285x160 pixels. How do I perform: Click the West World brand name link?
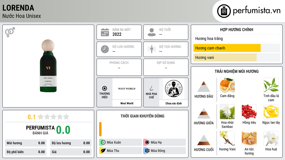click(x=127, y=103)
